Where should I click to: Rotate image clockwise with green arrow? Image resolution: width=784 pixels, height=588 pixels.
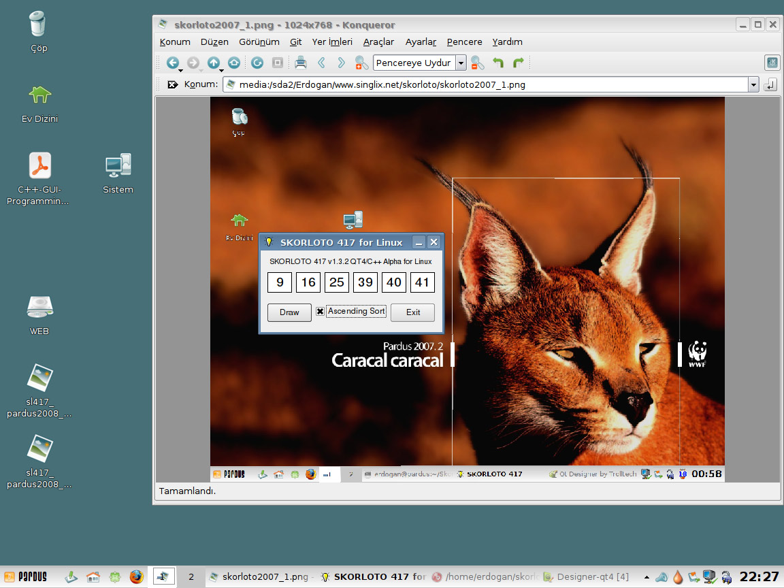[x=519, y=63]
